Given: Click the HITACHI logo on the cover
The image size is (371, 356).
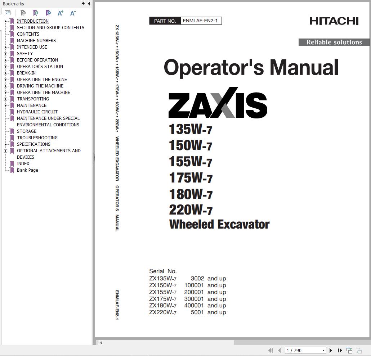Looking at the screenshot, I should [334, 21].
